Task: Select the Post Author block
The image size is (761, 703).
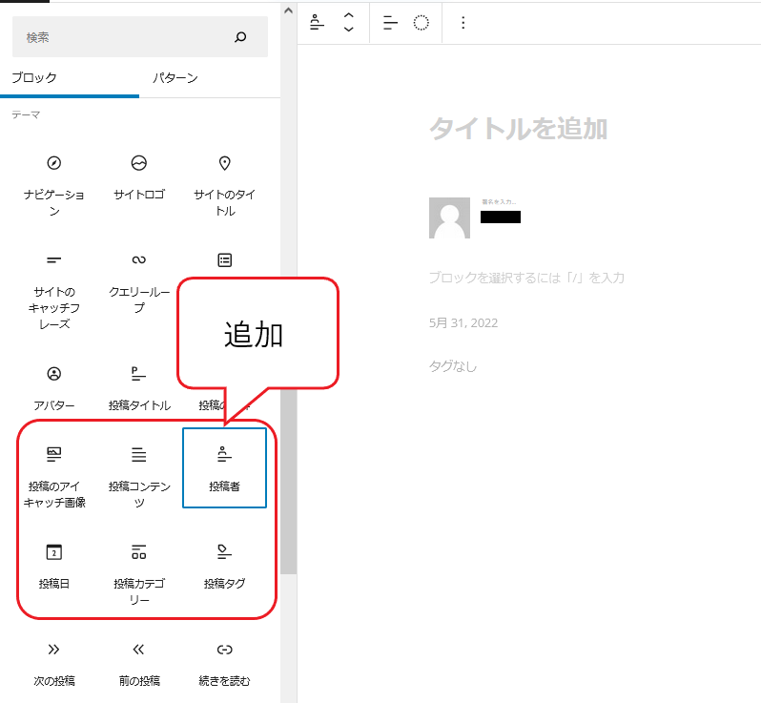Action: (224, 467)
